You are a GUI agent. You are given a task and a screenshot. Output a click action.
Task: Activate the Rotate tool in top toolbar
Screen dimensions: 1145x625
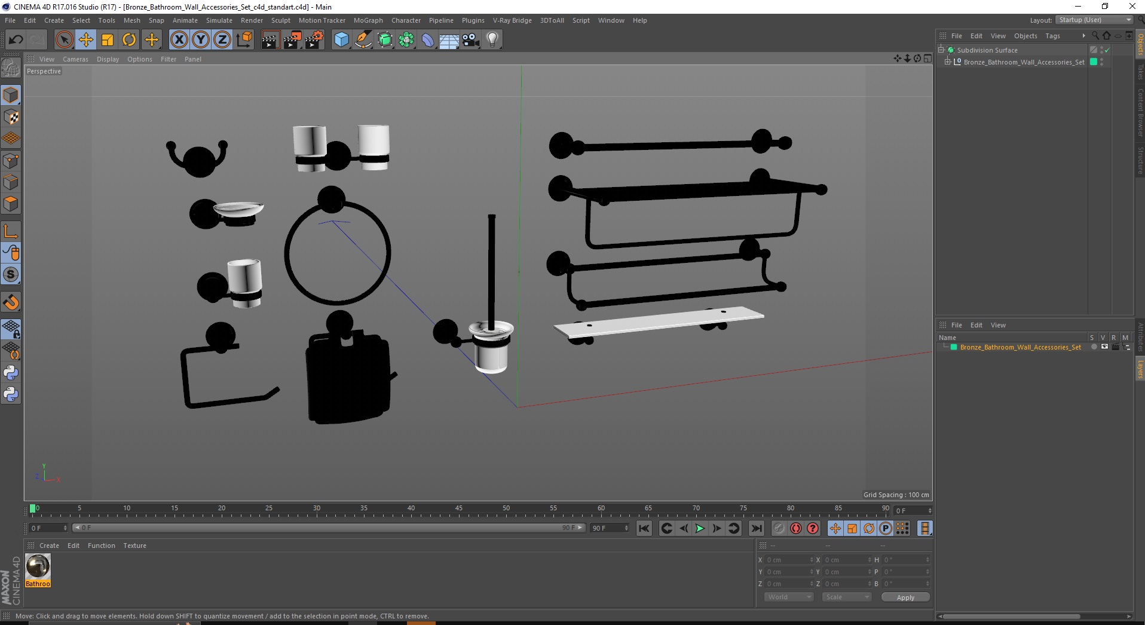pos(129,40)
